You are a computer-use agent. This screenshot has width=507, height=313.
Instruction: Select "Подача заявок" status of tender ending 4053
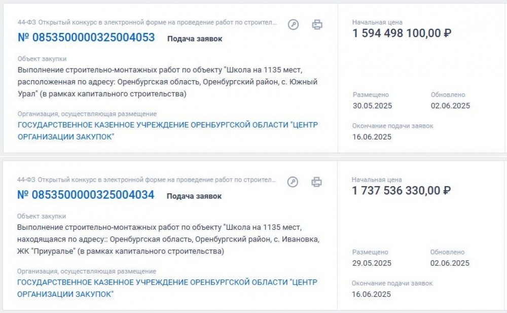tap(195, 39)
